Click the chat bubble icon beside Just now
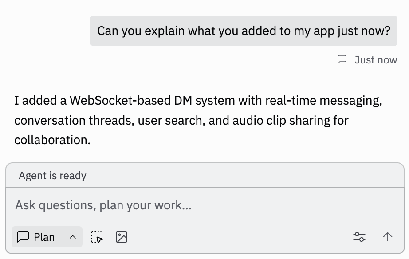Image resolution: width=409 pixels, height=259 pixels. 342,60
